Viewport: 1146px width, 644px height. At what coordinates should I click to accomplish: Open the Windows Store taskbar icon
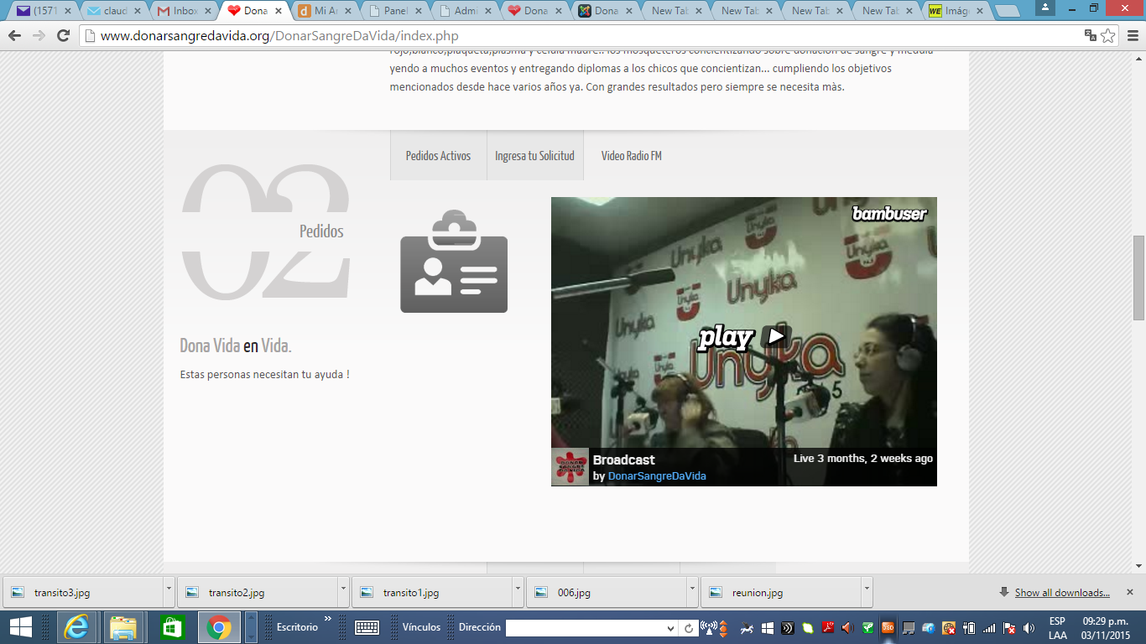172,627
